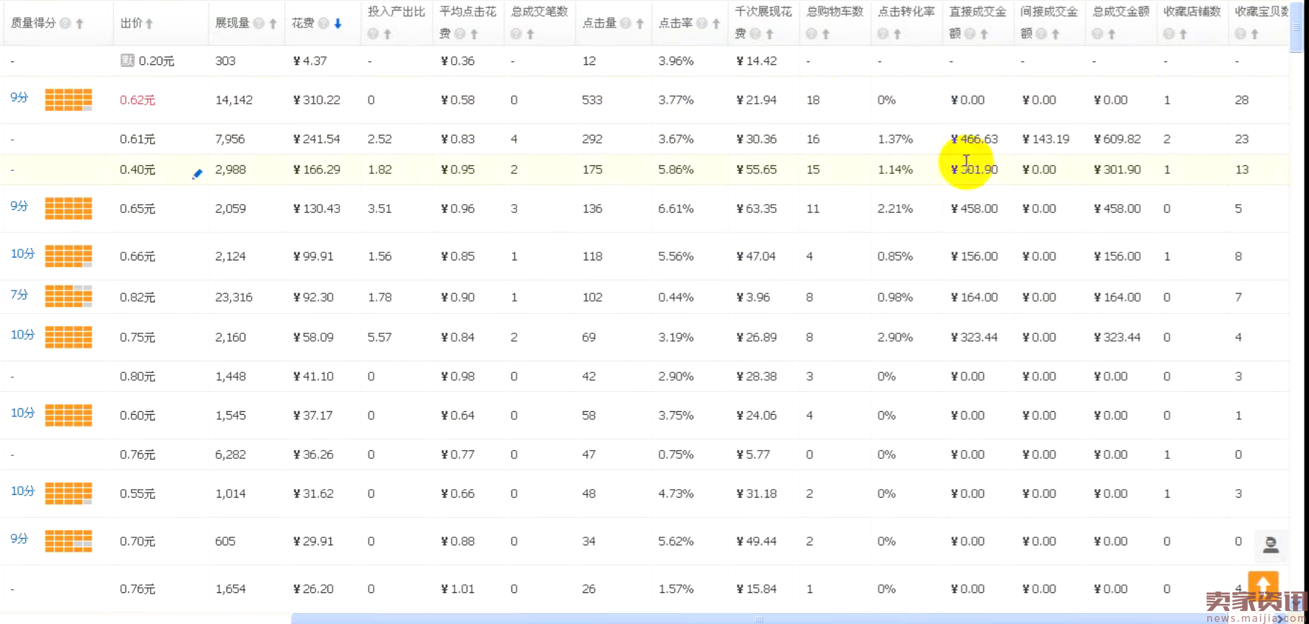
Task: Select the ¥466.63 direct amount cell
Action: pos(974,139)
